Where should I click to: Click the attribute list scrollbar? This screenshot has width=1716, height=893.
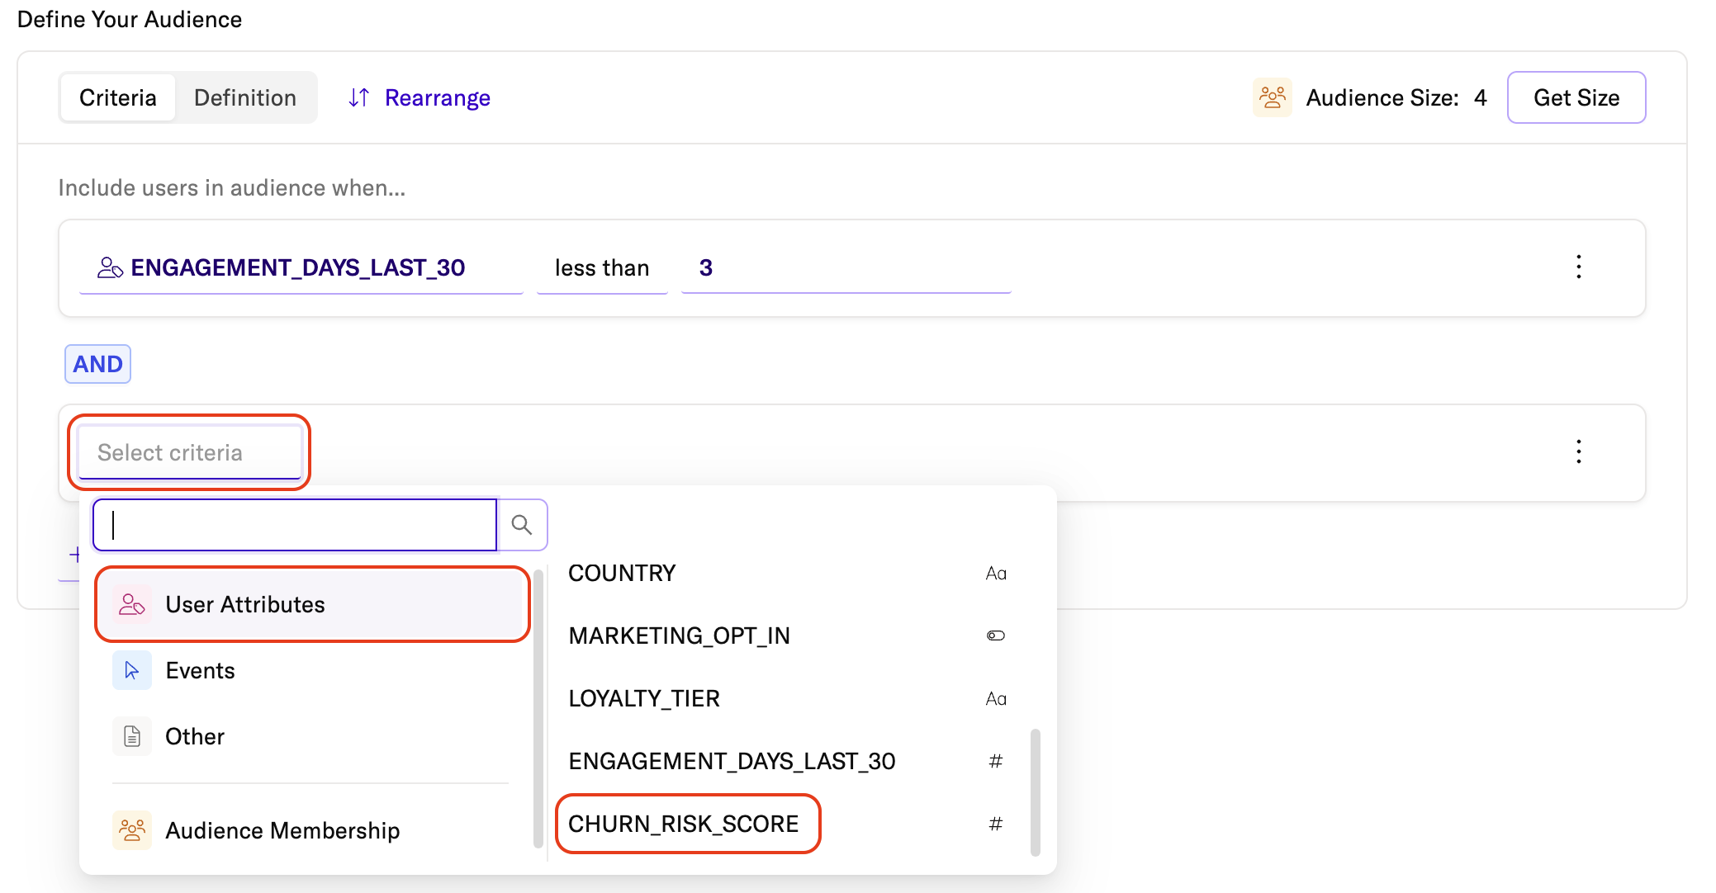(1035, 791)
